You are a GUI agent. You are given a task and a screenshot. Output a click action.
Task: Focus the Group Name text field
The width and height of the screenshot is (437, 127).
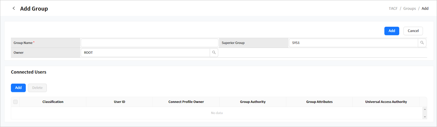pos(149,43)
